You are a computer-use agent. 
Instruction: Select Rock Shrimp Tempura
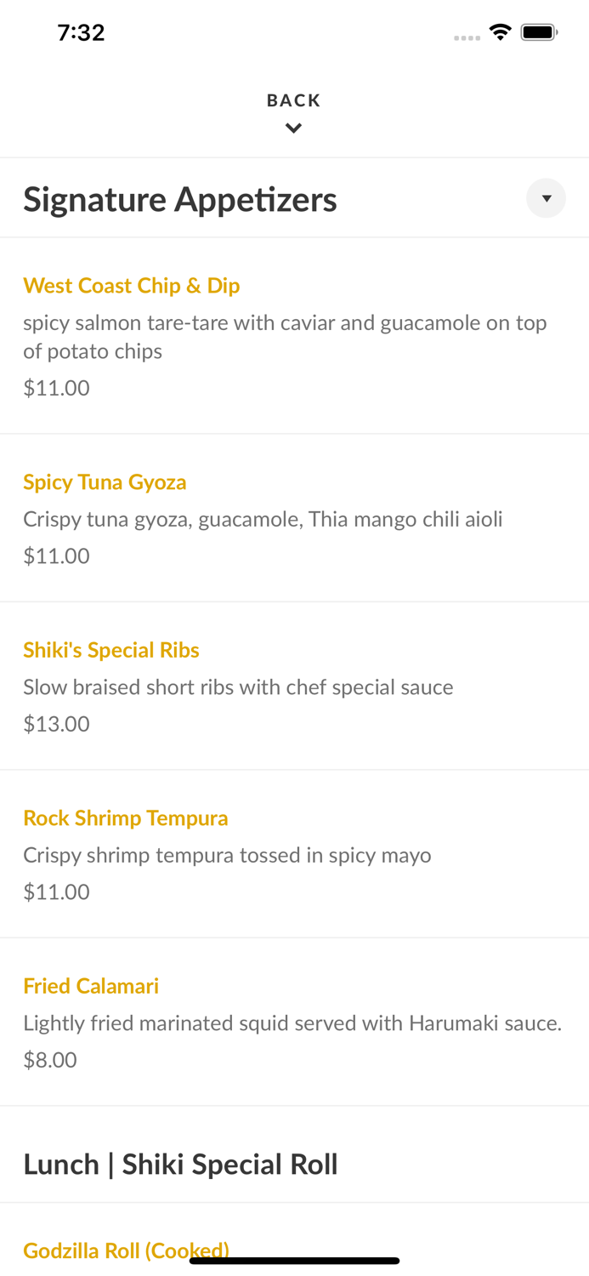tap(126, 817)
